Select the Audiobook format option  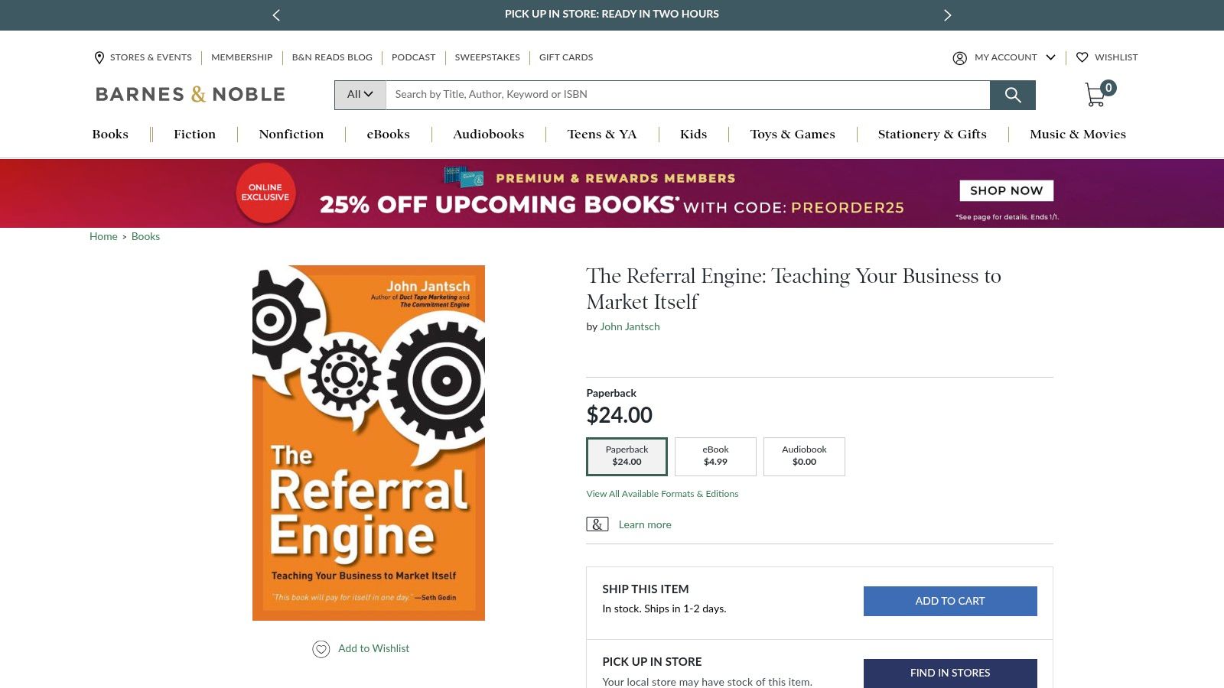[x=803, y=456]
